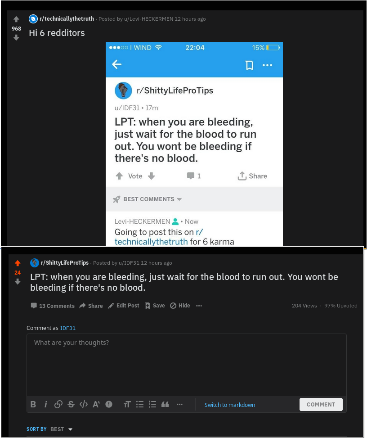
Task: Insert inline code with the code icon
Action: point(84,404)
